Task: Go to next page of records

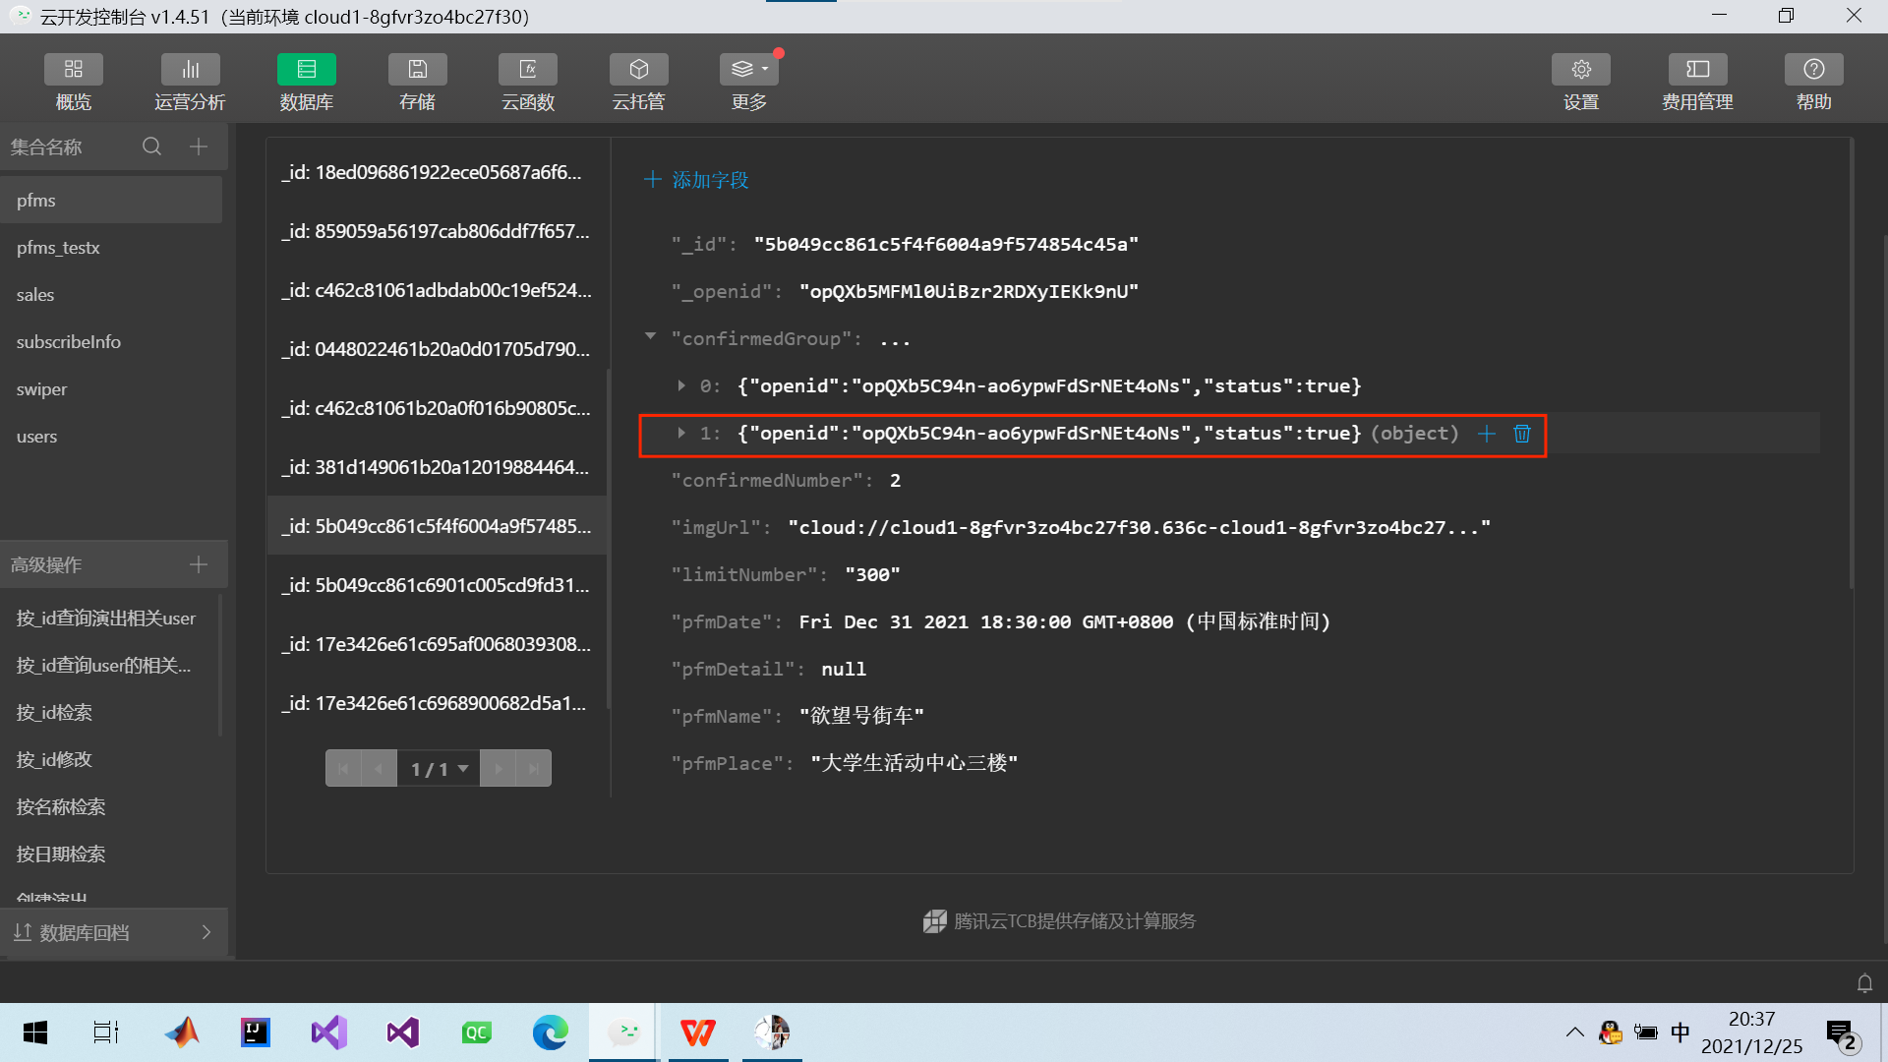Action: pos(498,768)
